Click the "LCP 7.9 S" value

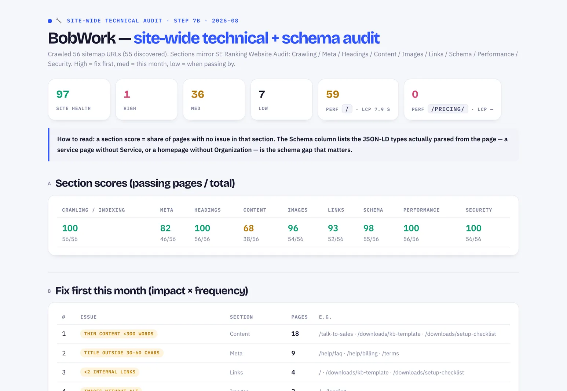pyautogui.click(x=376, y=109)
